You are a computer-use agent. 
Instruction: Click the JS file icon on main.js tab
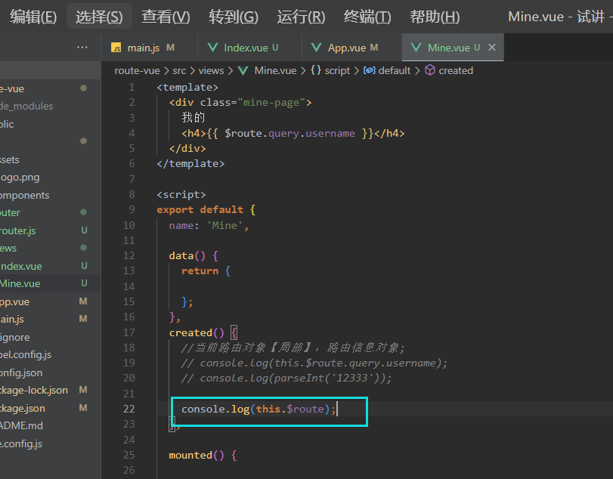116,48
